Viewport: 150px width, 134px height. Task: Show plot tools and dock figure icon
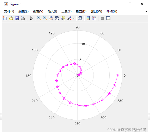(x=108, y=18)
